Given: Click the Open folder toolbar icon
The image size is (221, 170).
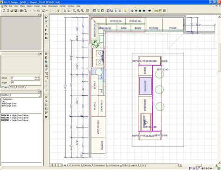Looking at the screenshot, I should coord(12,11).
